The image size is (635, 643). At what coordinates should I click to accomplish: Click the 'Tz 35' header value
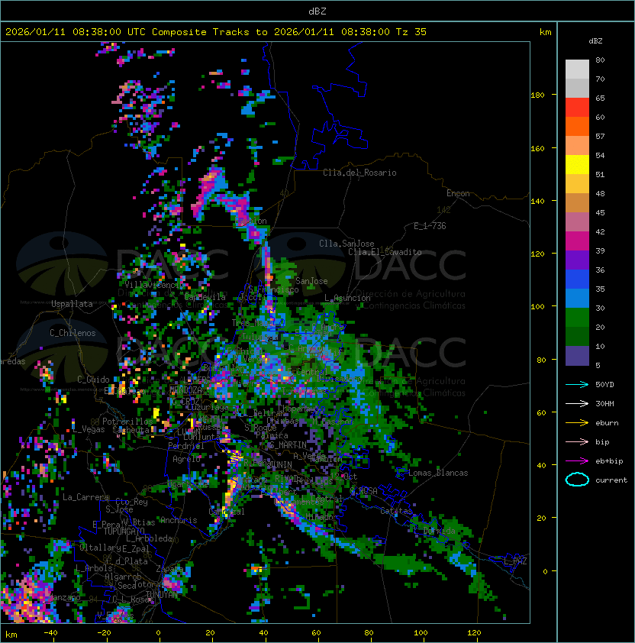[411, 32]
